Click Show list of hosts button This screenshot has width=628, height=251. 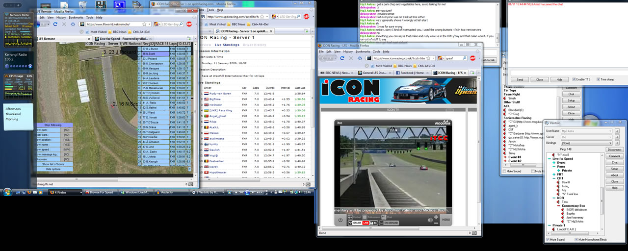53,164
